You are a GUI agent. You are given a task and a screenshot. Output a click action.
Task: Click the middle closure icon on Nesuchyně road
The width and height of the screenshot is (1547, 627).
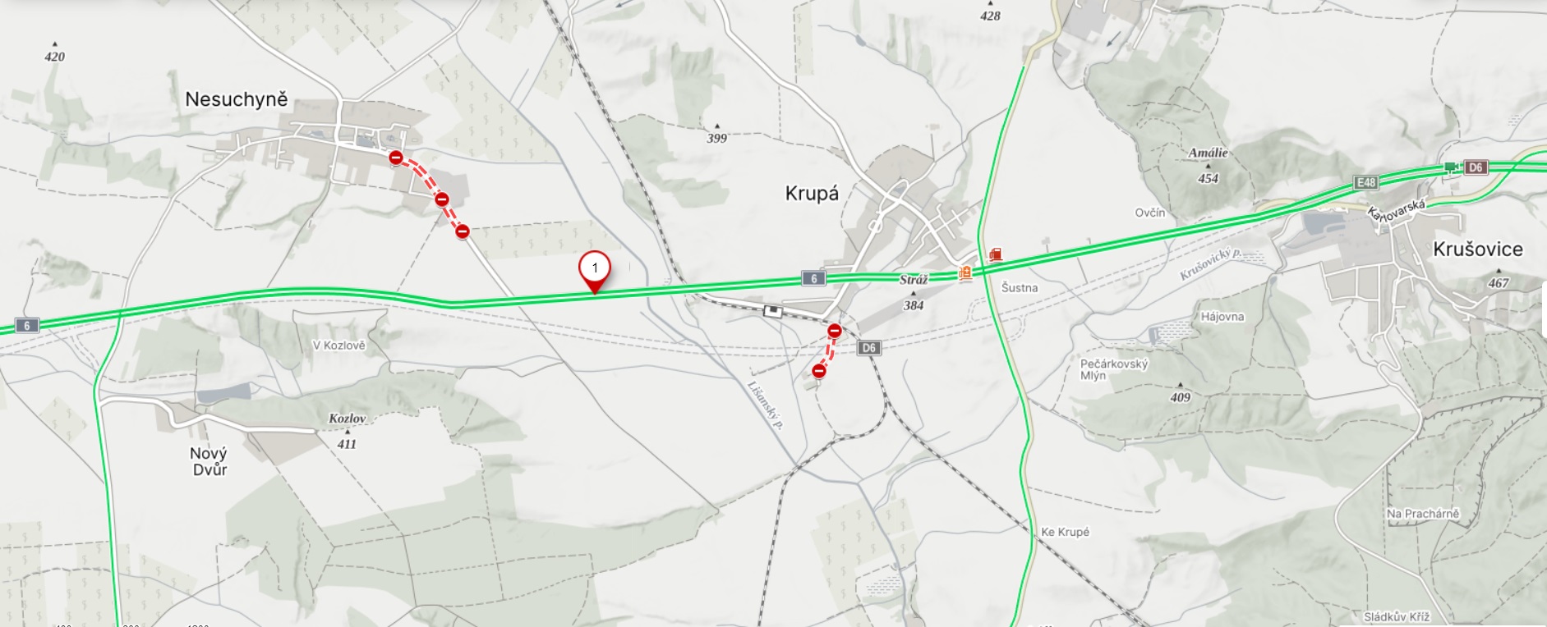click(x=442, y=199)
